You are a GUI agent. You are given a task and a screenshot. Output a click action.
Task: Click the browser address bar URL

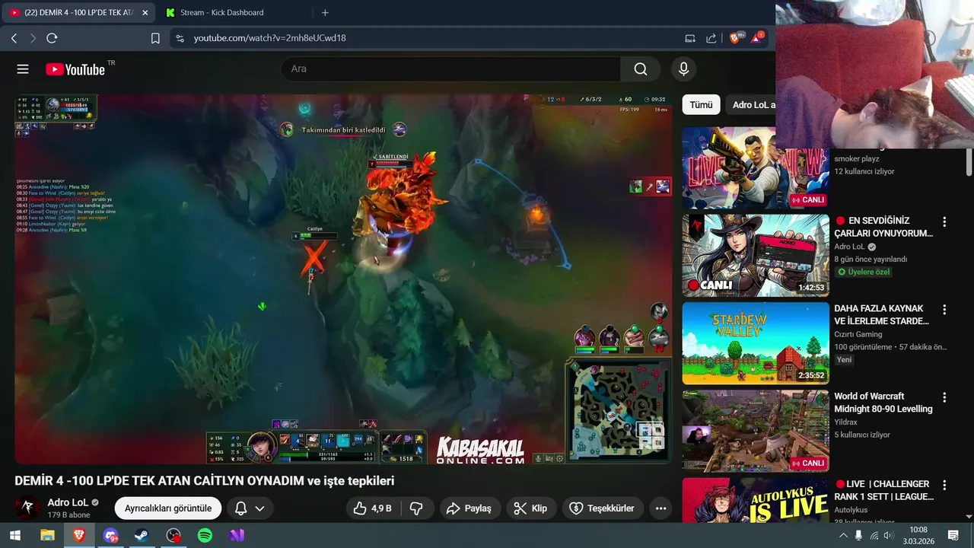coord(269,38)
